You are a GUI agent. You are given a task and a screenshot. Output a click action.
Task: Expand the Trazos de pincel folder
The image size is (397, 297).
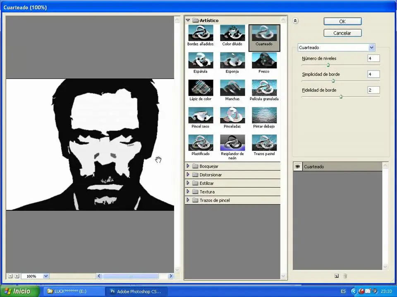pos(188,200)
